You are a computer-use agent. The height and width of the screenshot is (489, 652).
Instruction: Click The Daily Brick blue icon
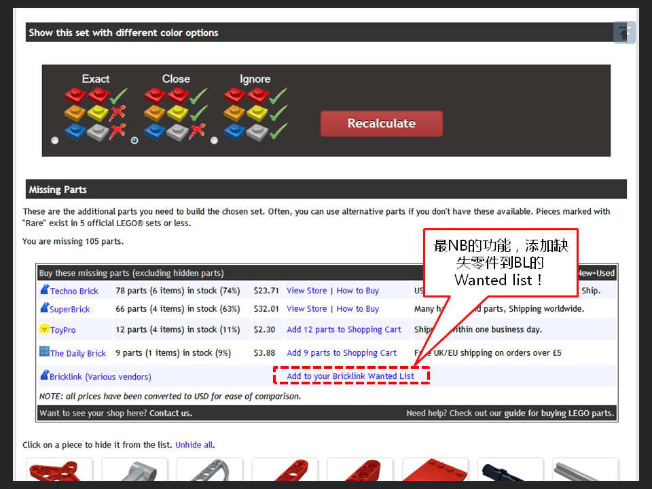44,351
